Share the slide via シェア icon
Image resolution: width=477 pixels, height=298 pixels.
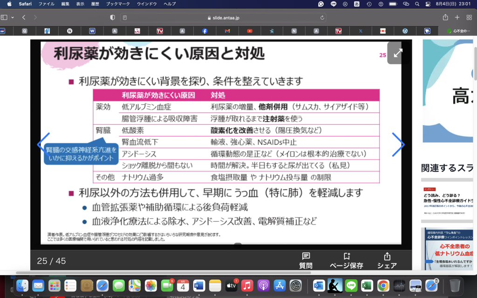(x=387, y=260)
